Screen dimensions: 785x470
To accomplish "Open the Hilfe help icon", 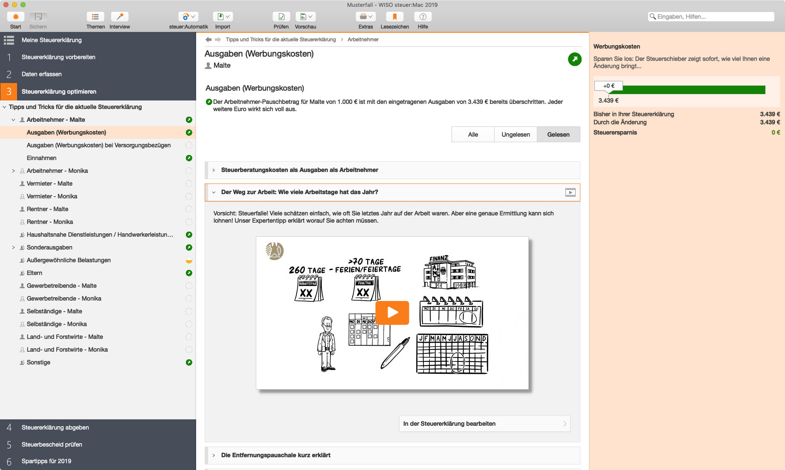I will 423,17.
